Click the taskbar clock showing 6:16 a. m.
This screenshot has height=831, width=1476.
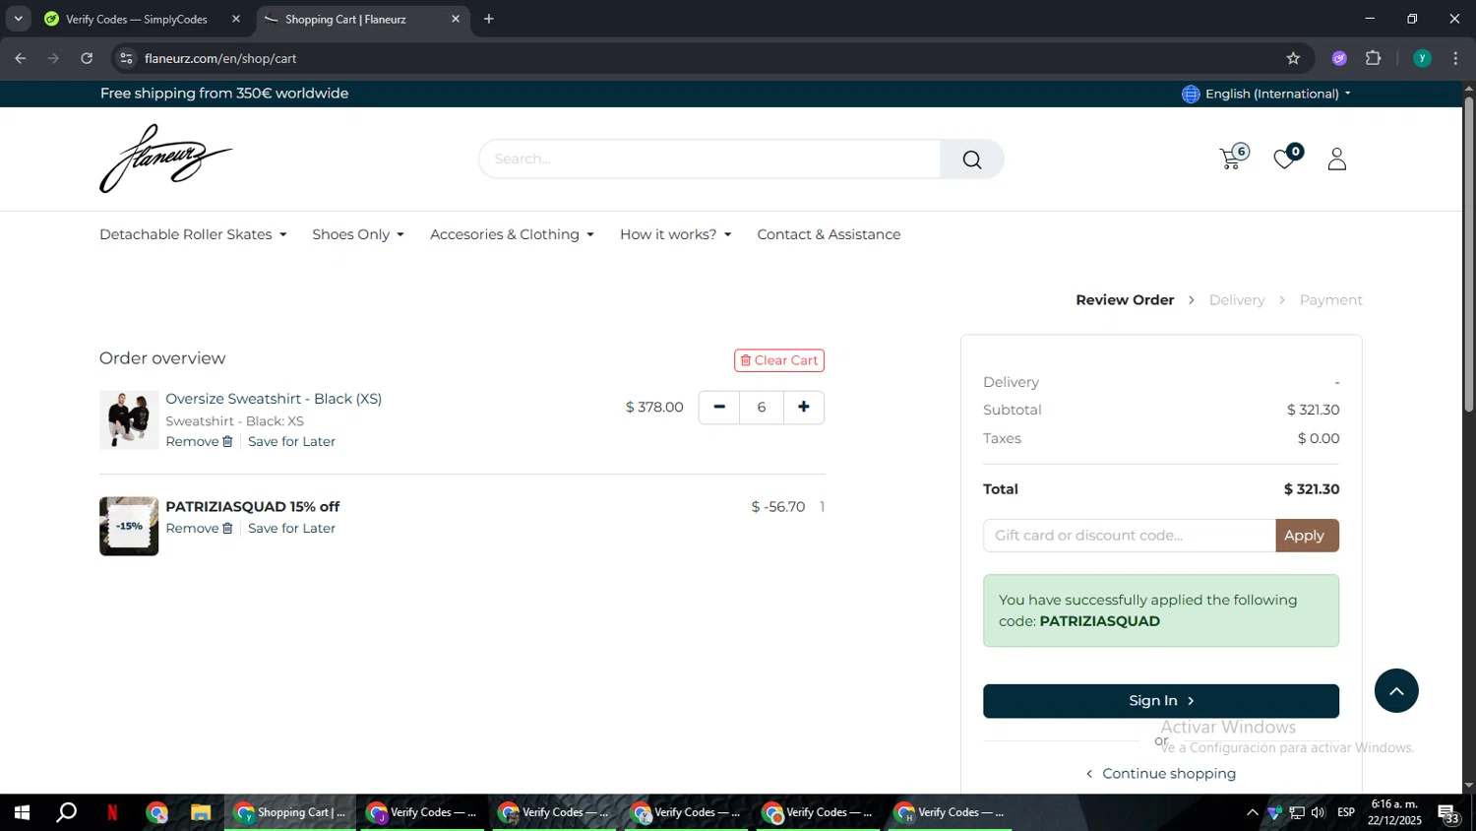coord(1394,812)
